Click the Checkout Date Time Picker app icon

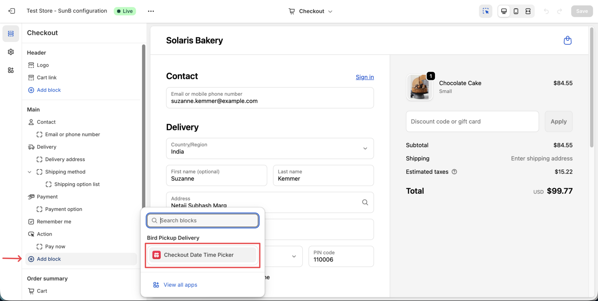pos(157,255)
